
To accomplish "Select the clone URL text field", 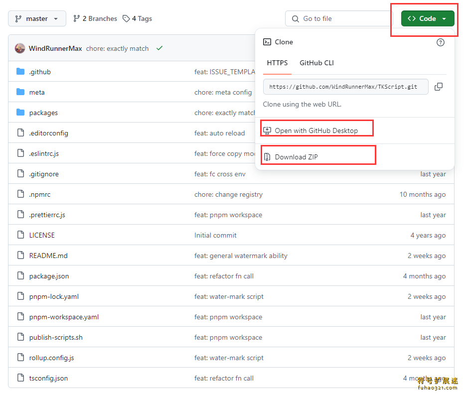I will 345,87.
